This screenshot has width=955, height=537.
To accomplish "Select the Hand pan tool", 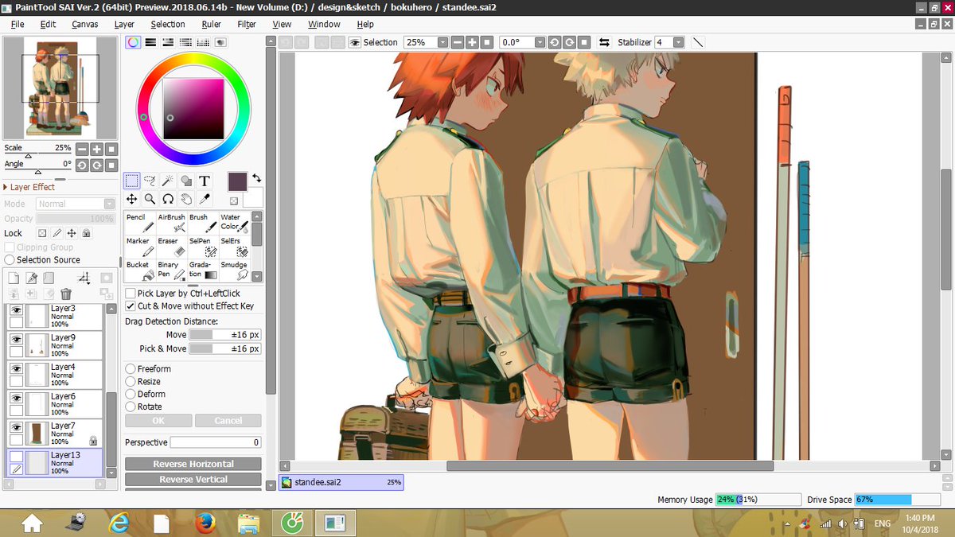I will coord(186,199).
